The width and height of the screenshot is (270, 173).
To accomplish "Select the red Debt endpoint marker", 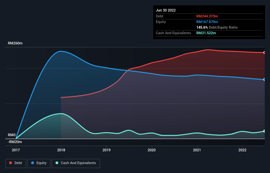I will [x=264, y=53].
